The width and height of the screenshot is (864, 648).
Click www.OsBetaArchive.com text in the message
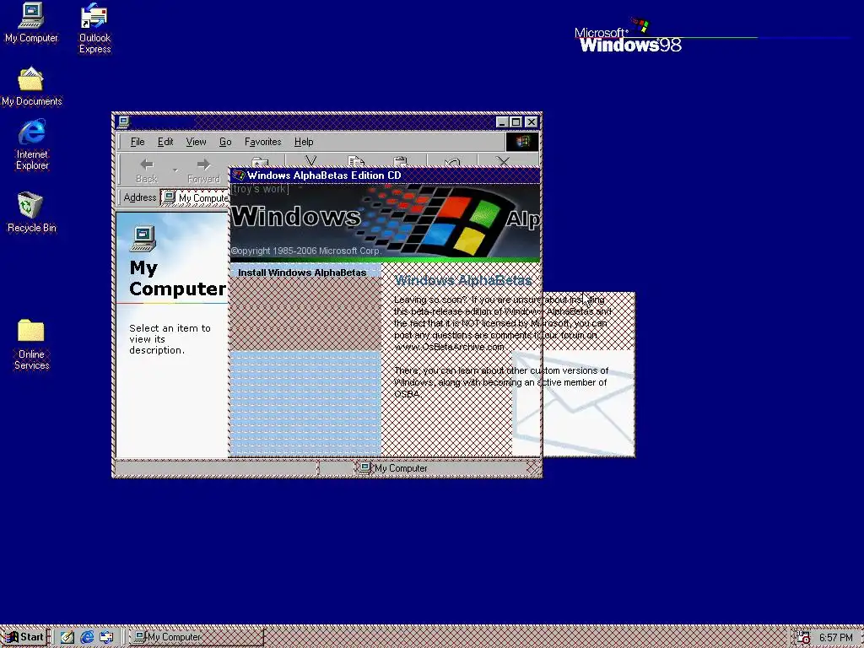click(449, 347)
